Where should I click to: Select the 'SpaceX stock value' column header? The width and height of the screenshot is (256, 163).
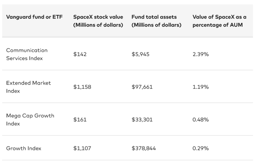coord(98,21)
